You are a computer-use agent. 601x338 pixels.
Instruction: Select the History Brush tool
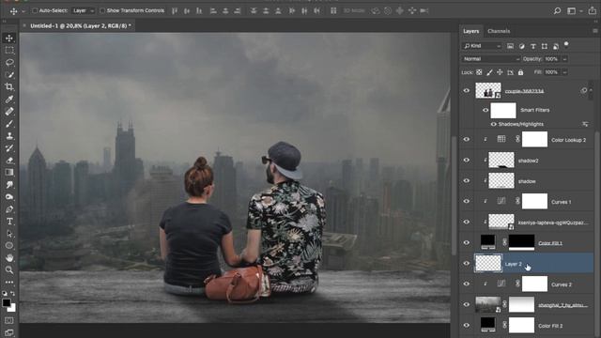tap(9, 148)
